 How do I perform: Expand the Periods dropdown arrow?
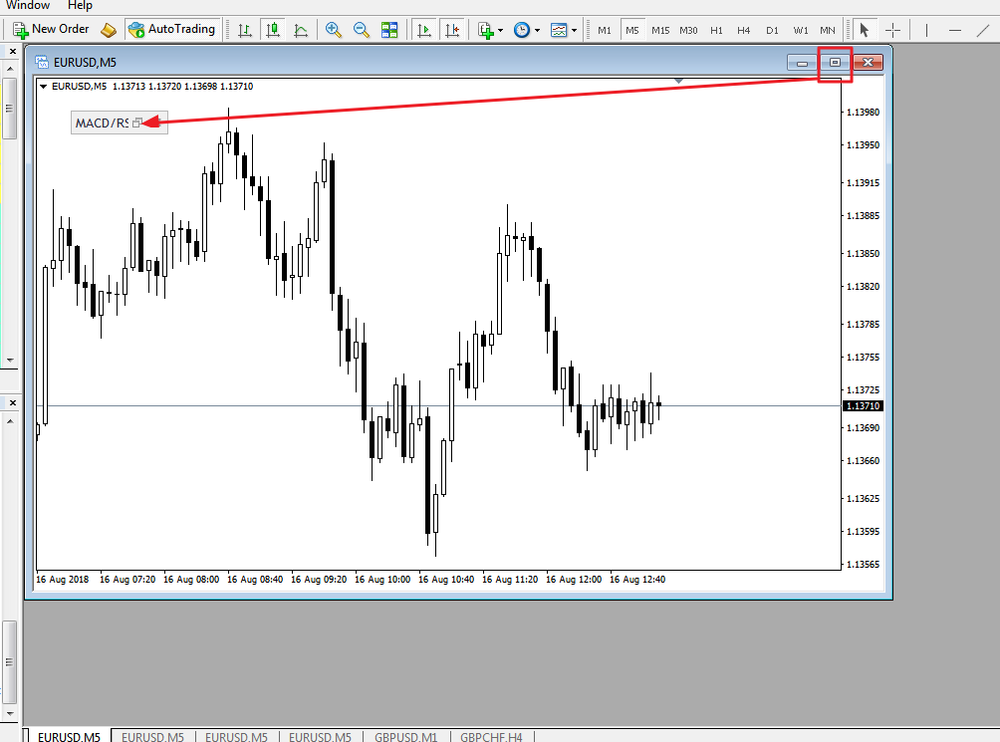coord(537,31)
